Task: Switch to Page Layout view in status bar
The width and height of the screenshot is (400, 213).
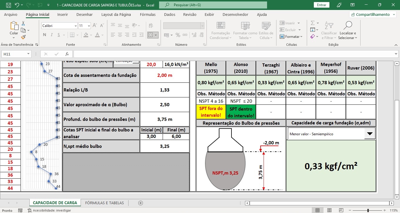Action: point(330,210)
